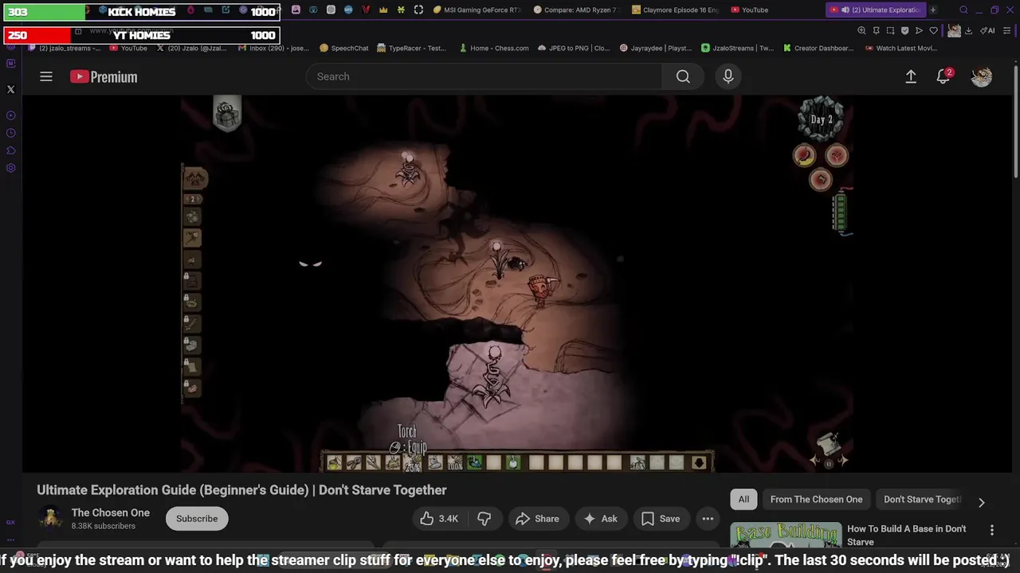Start voice search with the microphone

coord(728,76)
